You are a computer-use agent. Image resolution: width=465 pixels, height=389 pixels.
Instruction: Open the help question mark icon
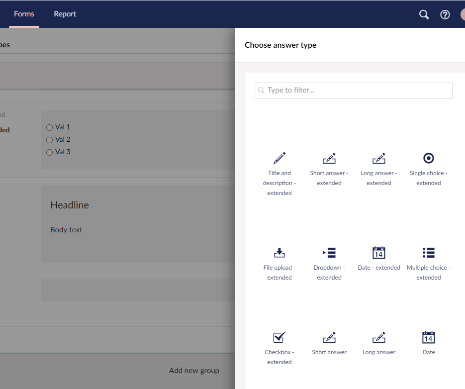click(x=445, y=14)
